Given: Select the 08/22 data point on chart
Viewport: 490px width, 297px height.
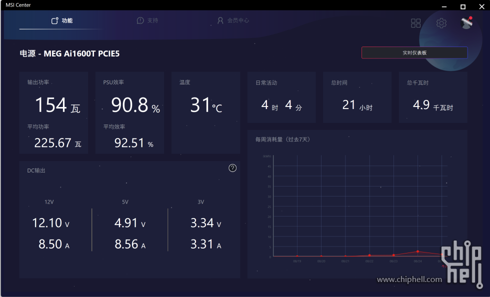Looking at the screenshot, I should (x=369, y=255).
